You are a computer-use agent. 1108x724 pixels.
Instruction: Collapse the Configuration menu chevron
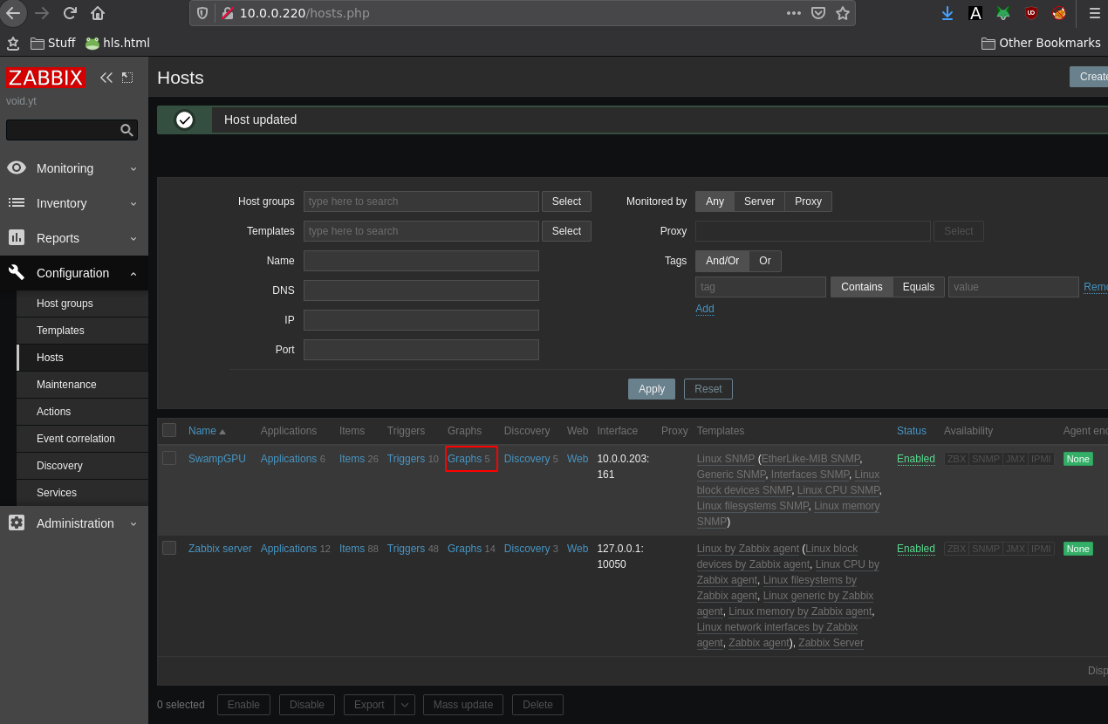133,273
